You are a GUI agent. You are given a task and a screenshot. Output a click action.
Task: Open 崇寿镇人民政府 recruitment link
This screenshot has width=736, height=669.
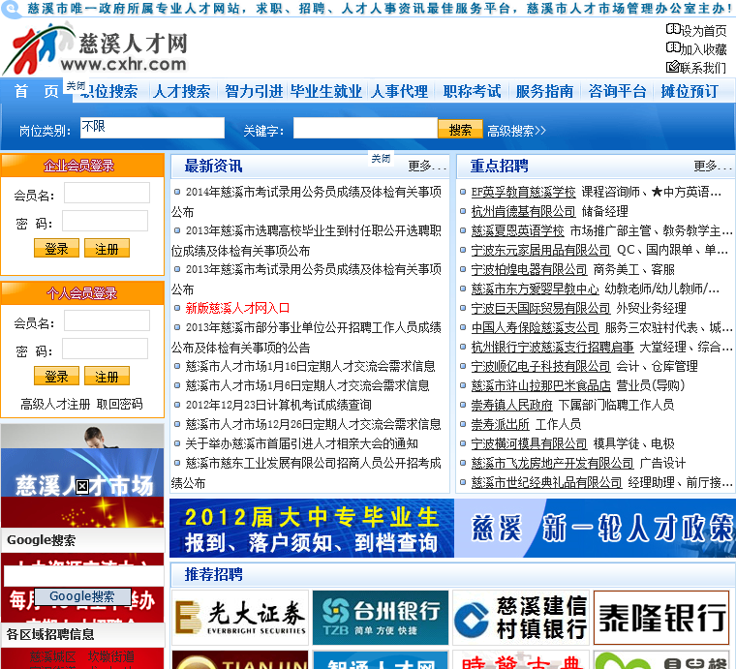511,405
